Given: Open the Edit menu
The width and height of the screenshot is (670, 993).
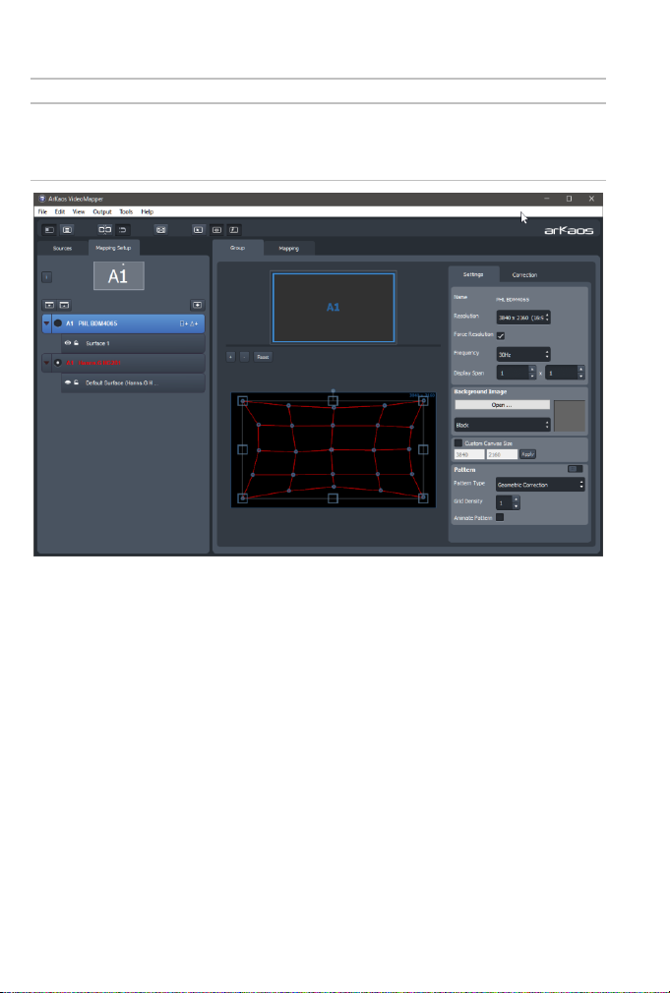Looking at the screenshot, I should click(60, 212).
